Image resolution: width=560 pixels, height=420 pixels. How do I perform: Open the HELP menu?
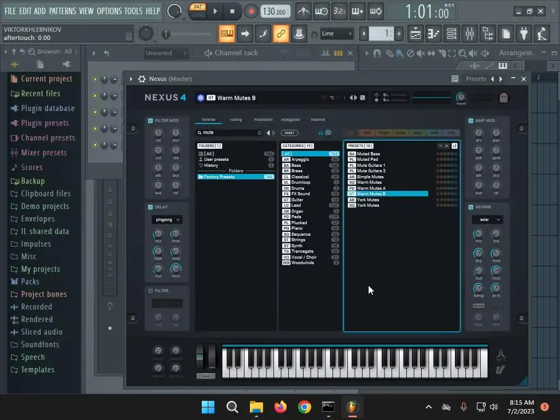click(x=153, y=11)
